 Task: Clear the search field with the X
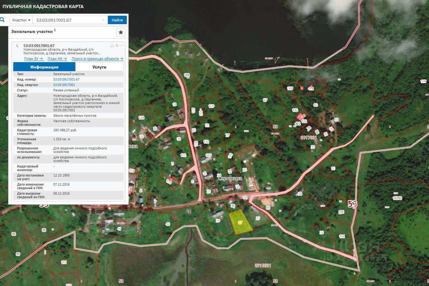point(103,20)
